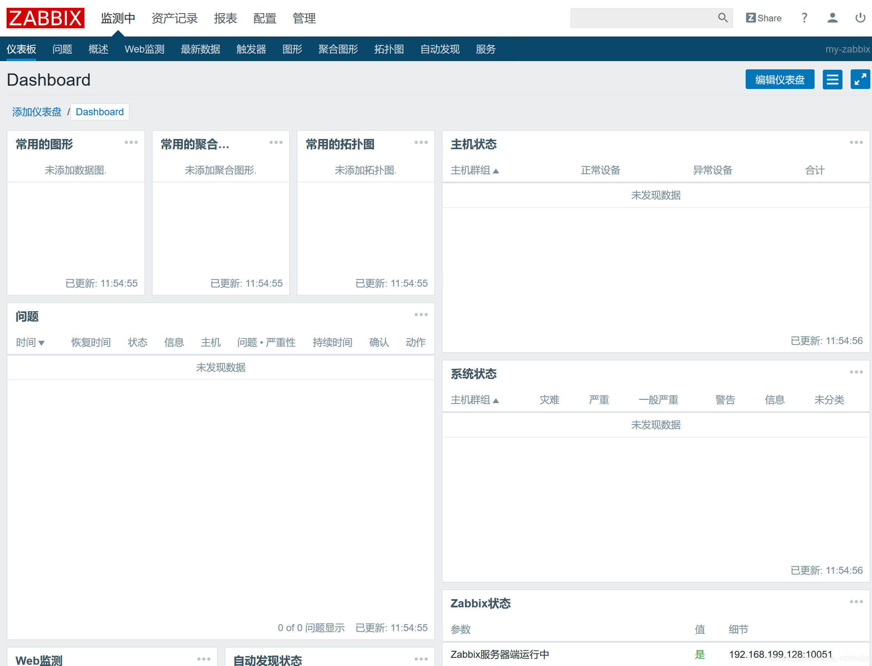Click the 一般严重 severity column header

[x=659, y=400]
